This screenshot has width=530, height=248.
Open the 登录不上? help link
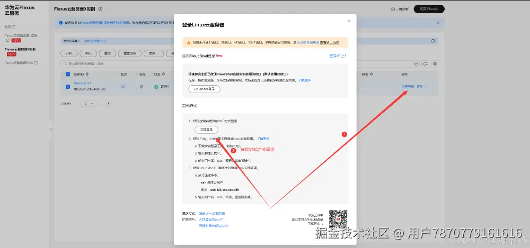point(338,56)
